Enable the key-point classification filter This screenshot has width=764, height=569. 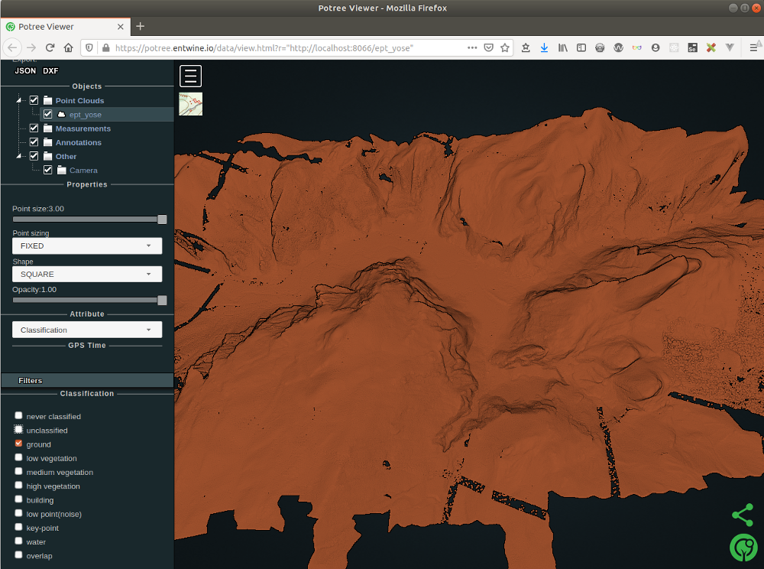click(x=18, y=527)
